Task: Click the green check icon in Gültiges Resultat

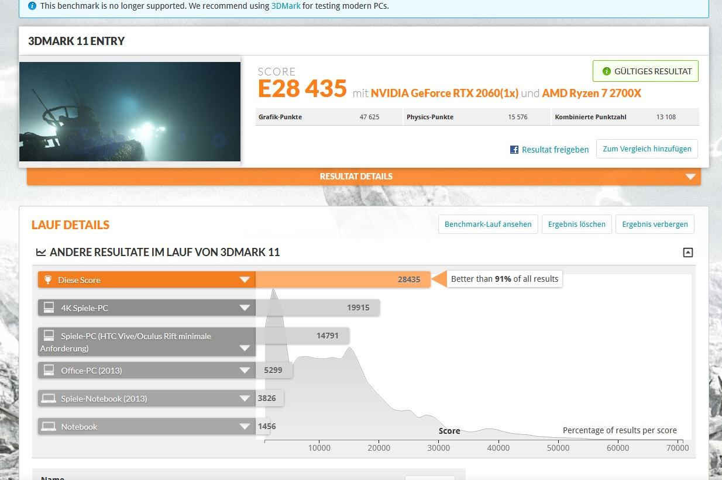Action: 607,71
